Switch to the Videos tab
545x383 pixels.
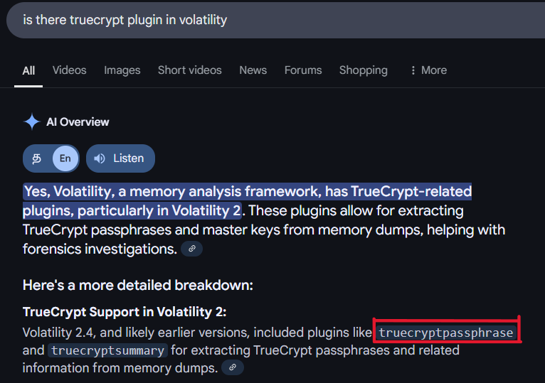pyautogui.click(x=69, y=70)
